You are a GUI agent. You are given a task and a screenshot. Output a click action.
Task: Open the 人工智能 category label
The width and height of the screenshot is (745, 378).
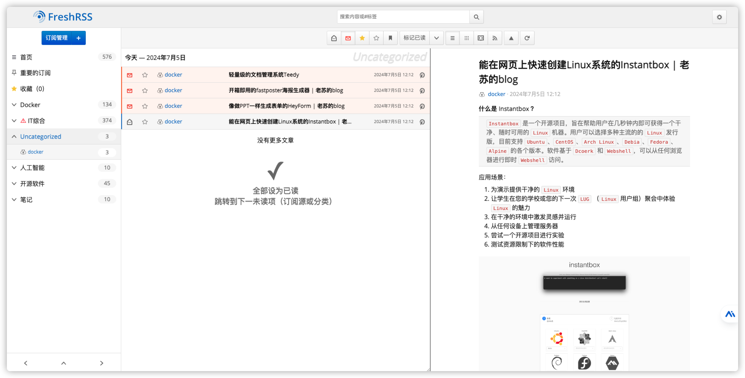pyautogui.click(x=32, y=168)
